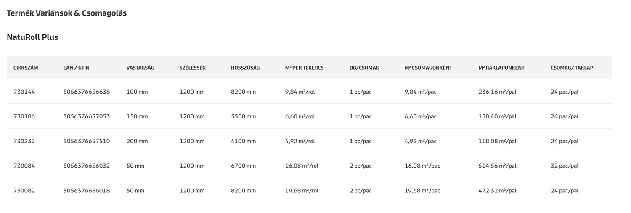Click the M² CSOMAGONKÉNT header
This screenshot has width=631, height=213.
point(428,68)
